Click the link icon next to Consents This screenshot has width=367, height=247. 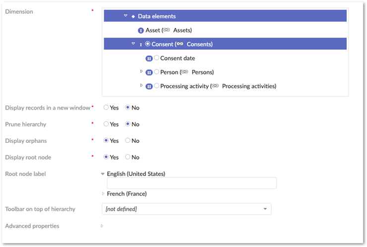pyautogui.click(x=180, y=44)
